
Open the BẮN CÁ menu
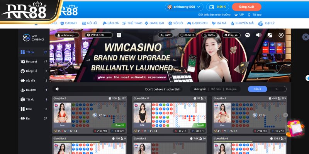[110, 23]
